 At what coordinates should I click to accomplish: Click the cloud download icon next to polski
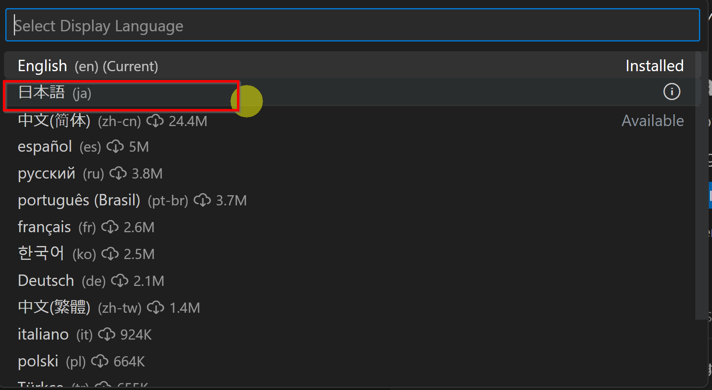[x=100, y=362]
